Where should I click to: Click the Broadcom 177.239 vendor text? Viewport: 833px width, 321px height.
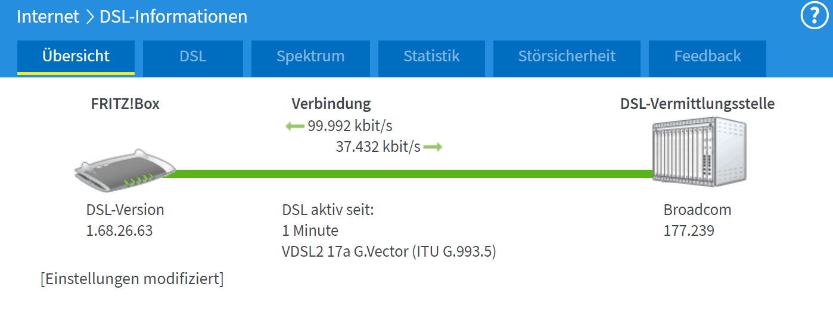pyautogui.click(x=697, y=220)
